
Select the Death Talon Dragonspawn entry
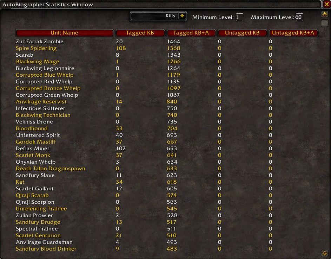pyautogui.click(x=51, y=169)
